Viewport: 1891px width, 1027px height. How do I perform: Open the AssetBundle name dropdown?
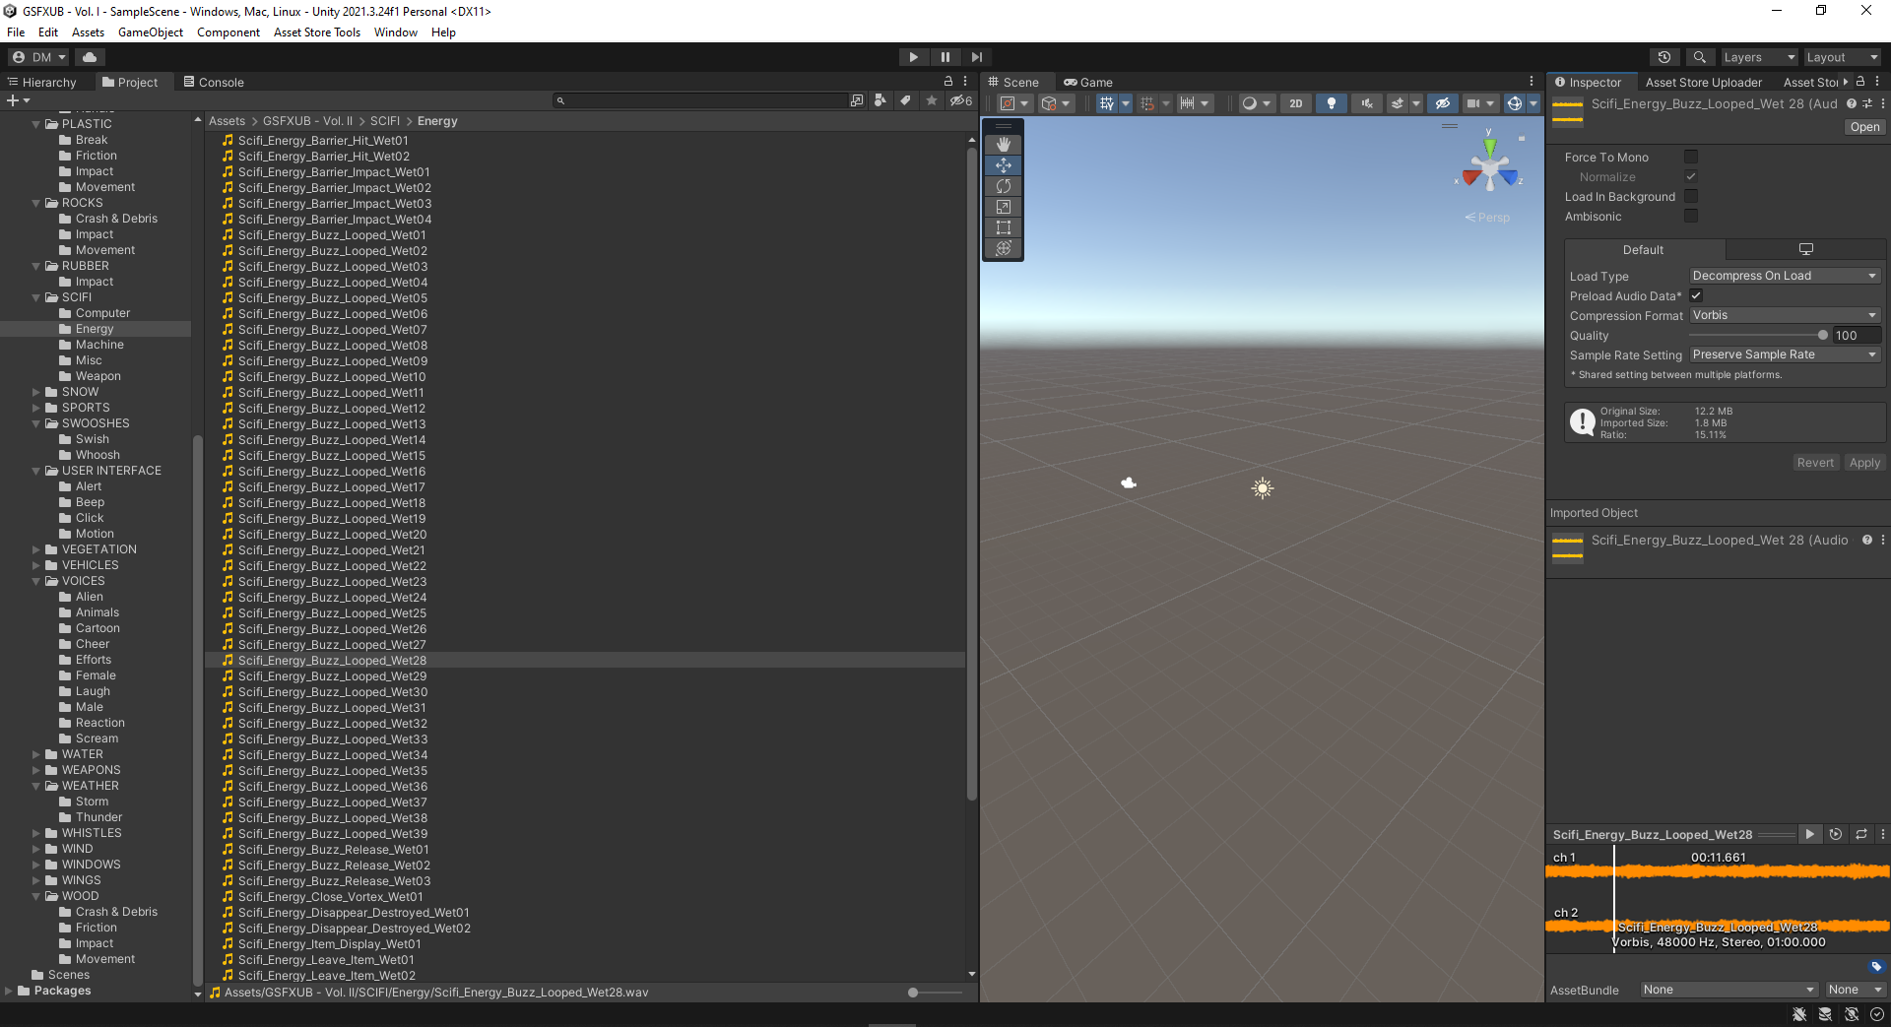(1728, 990)
